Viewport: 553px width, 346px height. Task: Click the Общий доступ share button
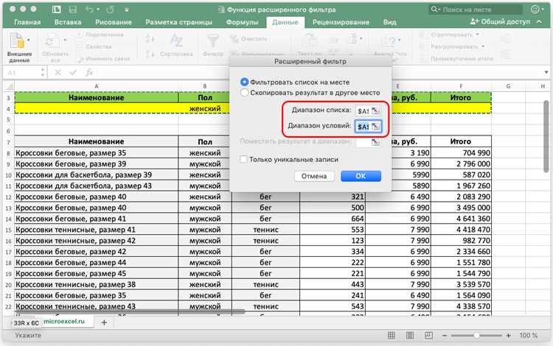[500, 22]
